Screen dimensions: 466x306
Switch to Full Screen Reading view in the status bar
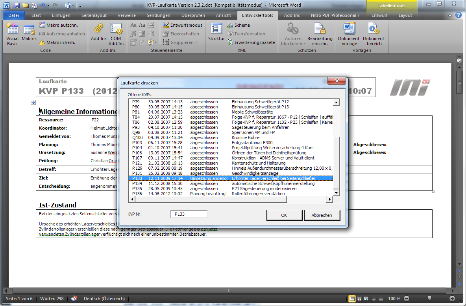click(359, 299)
